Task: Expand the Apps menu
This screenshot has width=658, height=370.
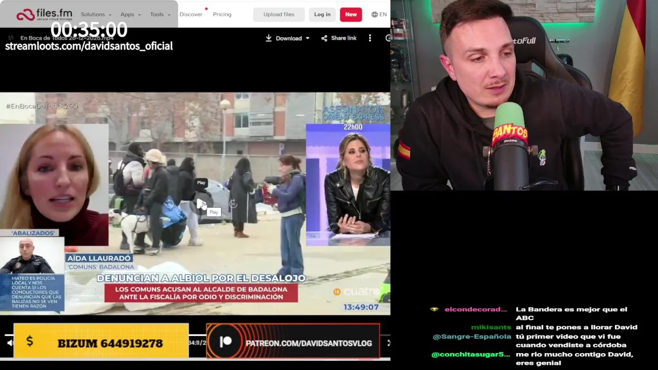Action: tap(131, 14)
